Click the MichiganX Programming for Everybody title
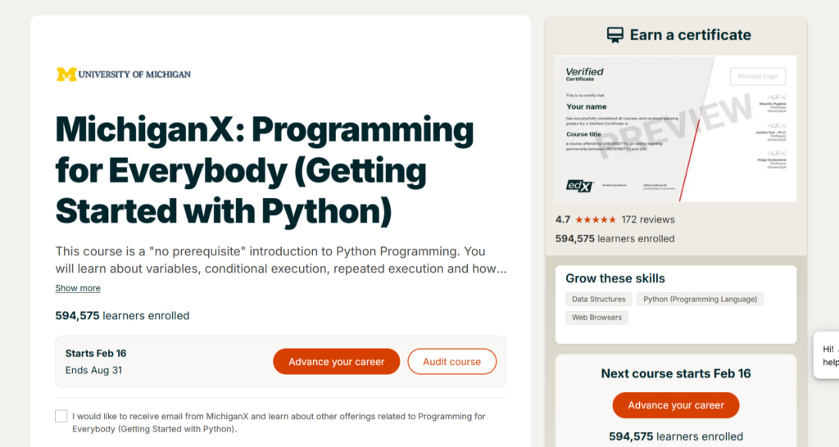 click(265, 170)
